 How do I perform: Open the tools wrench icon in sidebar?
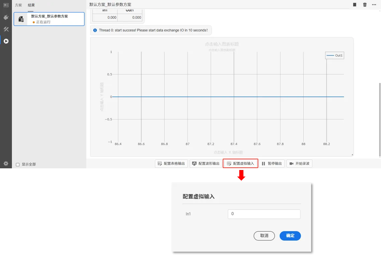[x=6, y=29]
